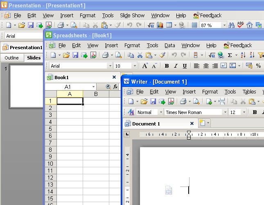Select cell B2 in the spreadsheet
The image size is (264, 205).
(x=96, y=108)
